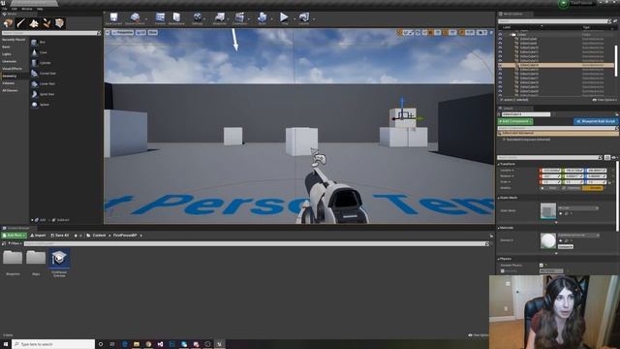Open the Help menu
620x349 pixels.
(40, 9)
